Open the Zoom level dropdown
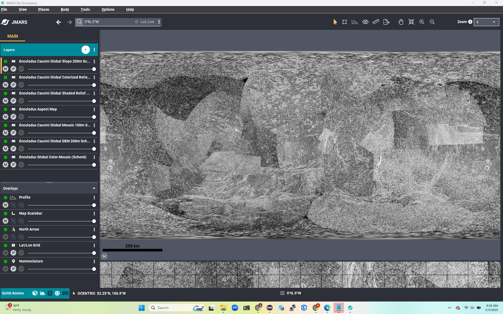The image size is (503, 314). coord(486,22)
